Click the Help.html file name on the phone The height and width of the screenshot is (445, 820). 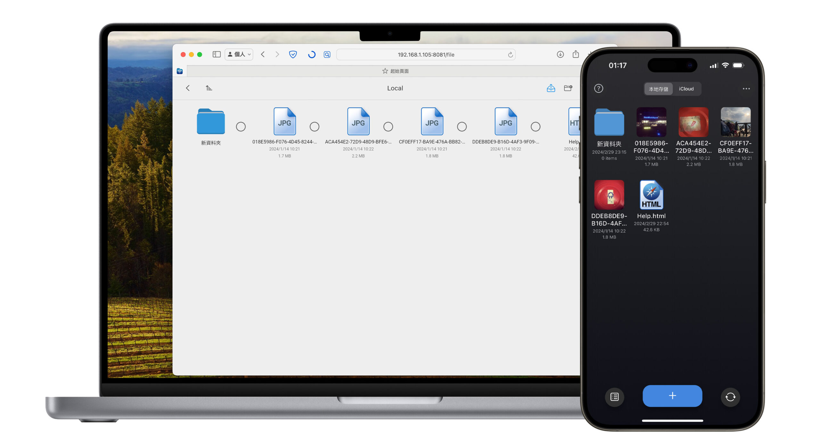click(651, 216)
